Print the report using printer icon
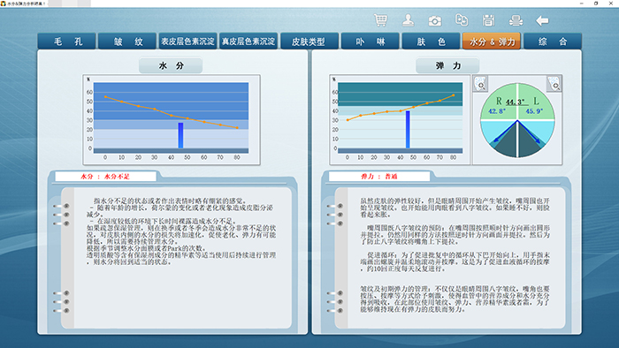The width and height of the screenshot is (619, 348). [x=516, y=20]
